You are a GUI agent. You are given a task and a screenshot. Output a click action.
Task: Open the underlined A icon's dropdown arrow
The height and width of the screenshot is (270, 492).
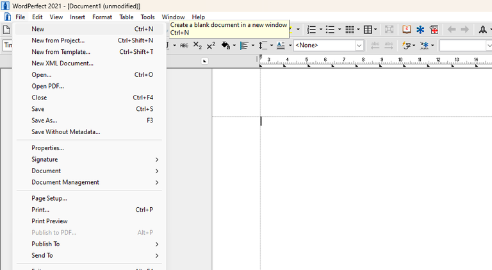pyautogui.click(x=290, y=46)
